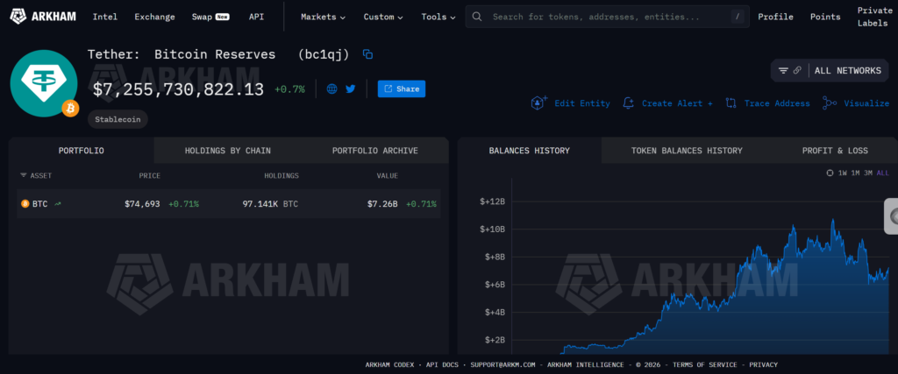Open the All Networks filter button
This screenshot has width=898, height=374.
pos(830,71)
